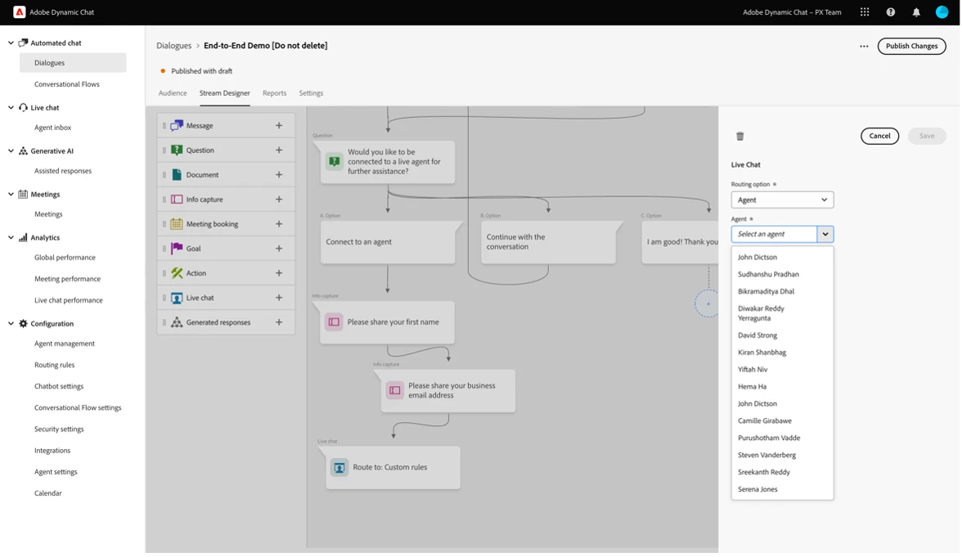Add a Goal card with its plus icon

click(x=278, y=249)
